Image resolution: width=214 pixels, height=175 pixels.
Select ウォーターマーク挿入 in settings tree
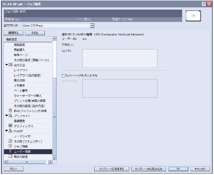coord(28,96)
